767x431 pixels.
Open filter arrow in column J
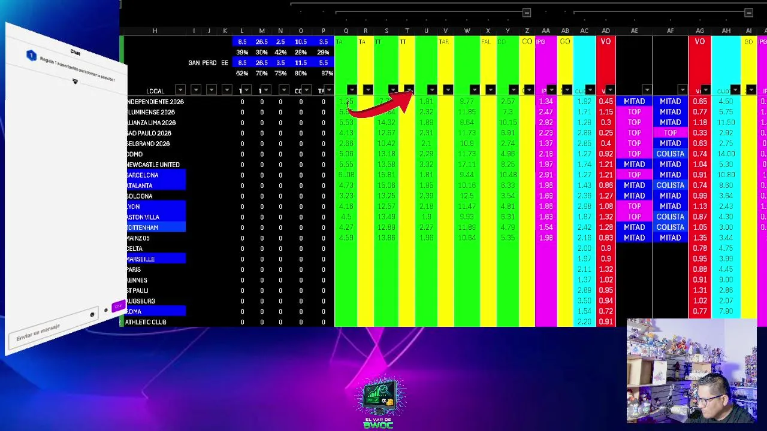click(211, 90)
